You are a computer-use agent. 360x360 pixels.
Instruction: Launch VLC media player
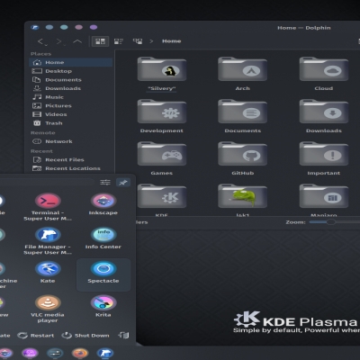coord(48,309)
